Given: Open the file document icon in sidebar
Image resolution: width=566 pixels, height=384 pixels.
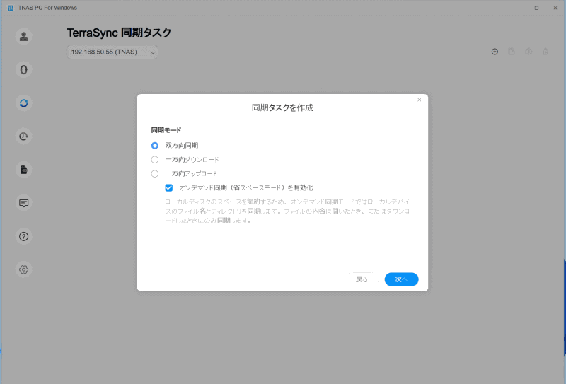Looking at the screenshot, I should pyautogui.click(x=24, y=170).
